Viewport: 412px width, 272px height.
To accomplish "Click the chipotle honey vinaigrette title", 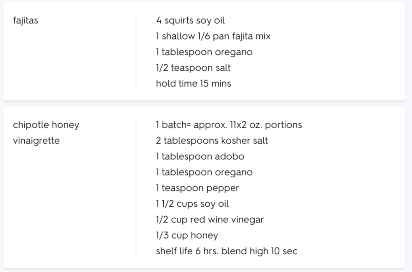I will coord(46,133).
